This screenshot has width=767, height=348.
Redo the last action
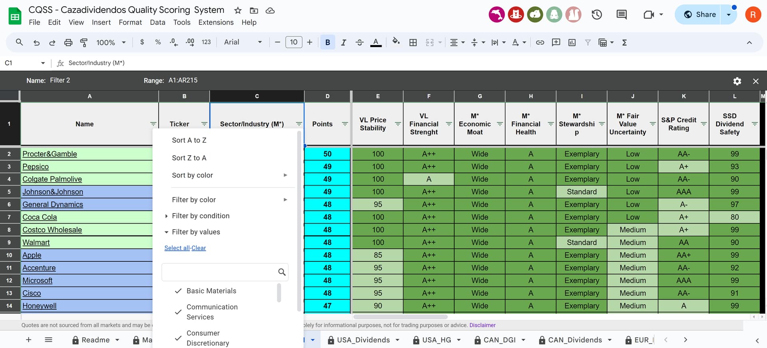[52, 42]
